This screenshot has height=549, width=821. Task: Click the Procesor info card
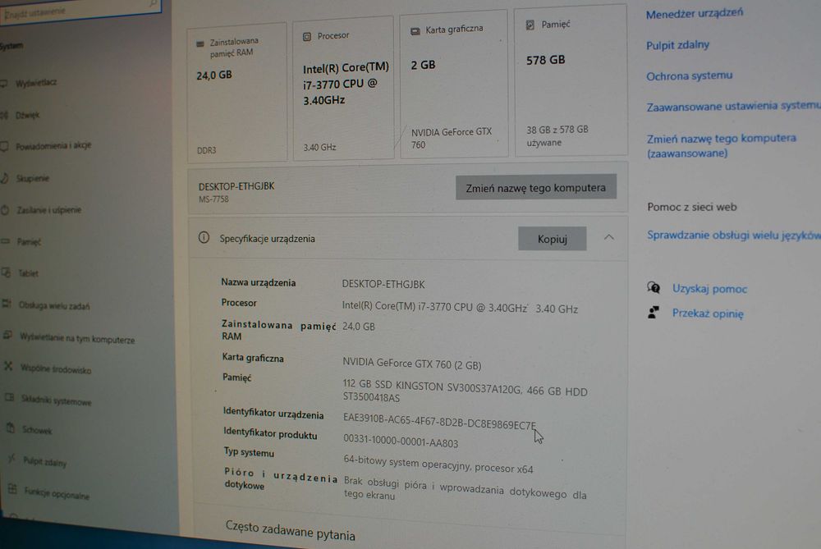(343, 88)
